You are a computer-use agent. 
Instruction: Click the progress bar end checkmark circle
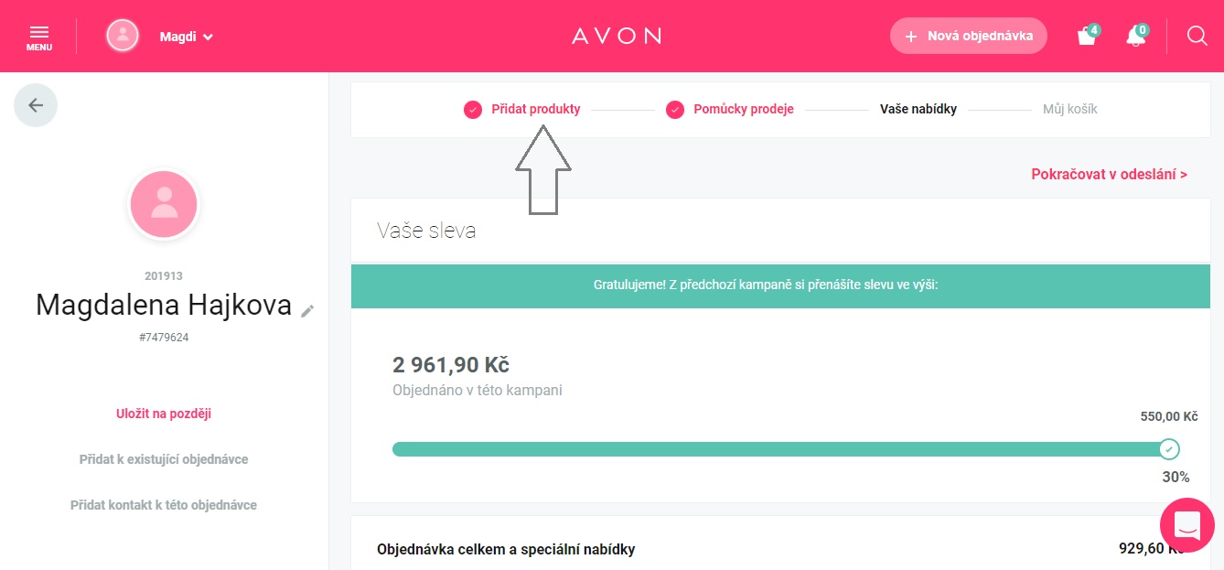pos(1168,449)
